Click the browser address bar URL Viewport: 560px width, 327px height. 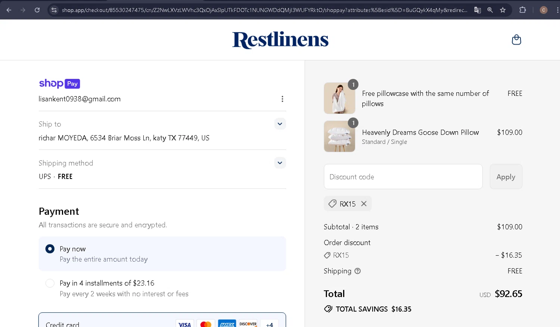click(264, 10)
